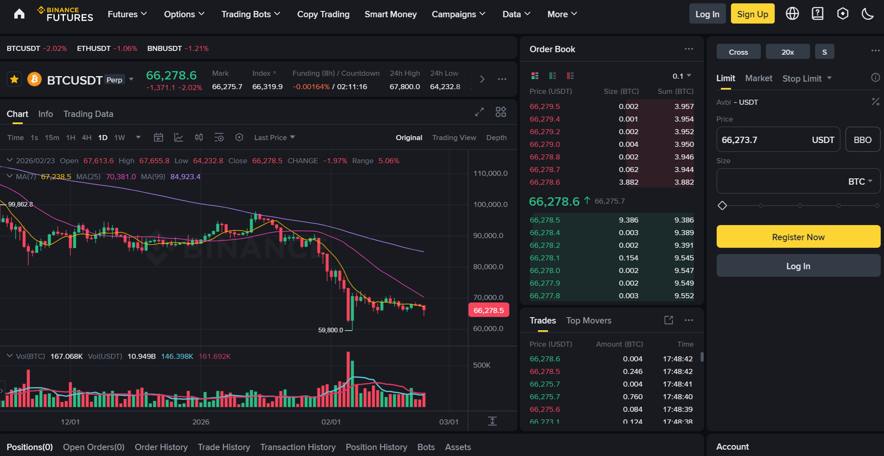Open the Top Movers tab
This screenshot has height=456, width=884.
click(588, 320)
